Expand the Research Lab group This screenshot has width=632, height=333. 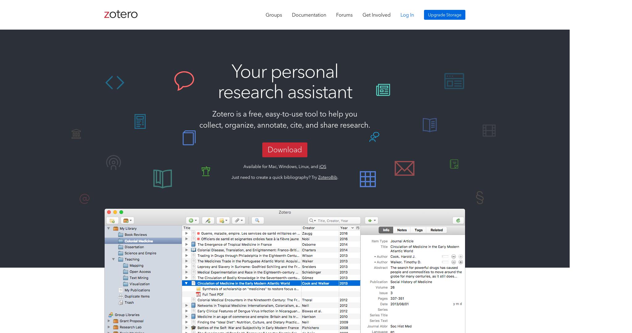pos(109,327)
